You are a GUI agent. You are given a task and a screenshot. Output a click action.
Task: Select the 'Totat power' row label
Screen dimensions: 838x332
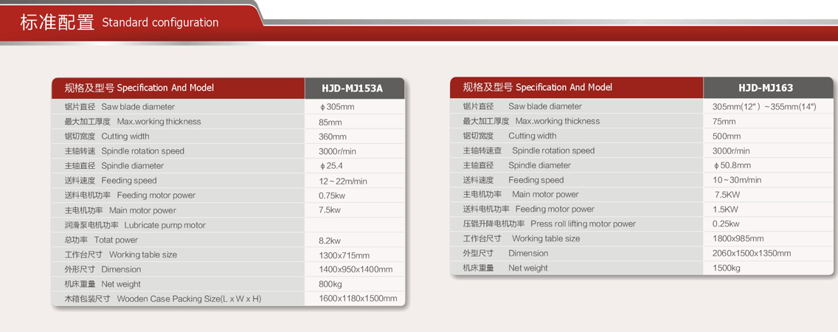[116, 240]
